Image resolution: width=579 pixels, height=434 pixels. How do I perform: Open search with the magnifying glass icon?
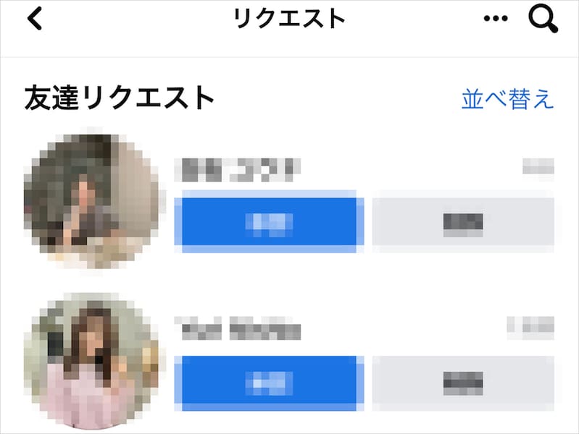(x=543, y=20)
